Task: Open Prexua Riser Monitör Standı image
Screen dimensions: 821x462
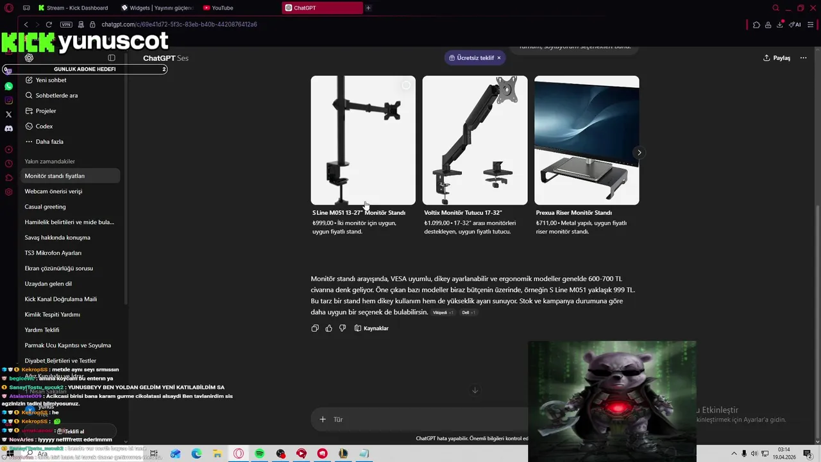Action: point(587,141)
